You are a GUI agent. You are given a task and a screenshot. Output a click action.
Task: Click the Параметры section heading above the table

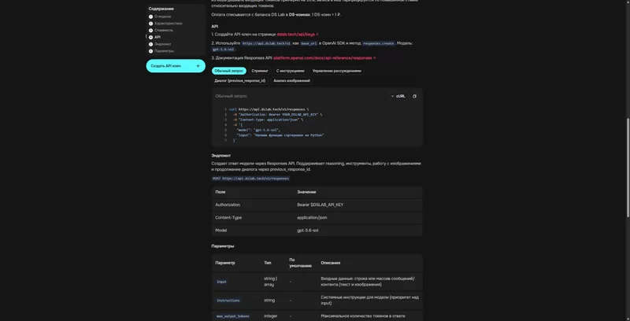pyautogui.click(x=223, y=246)
